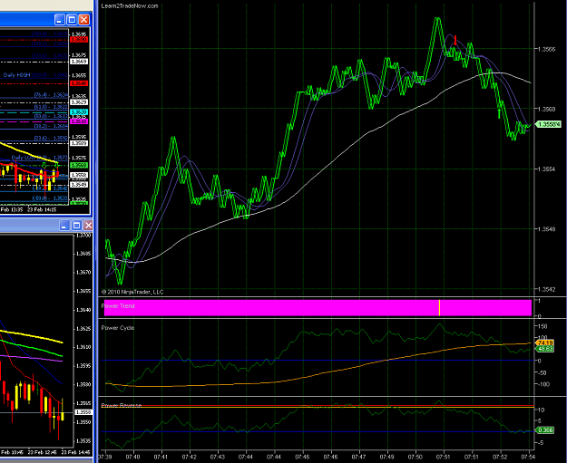Select the Daily HIGH label in upper-left chart
Image resolution: width=567 pixels, height=463 pixels.
pos(16,75)
